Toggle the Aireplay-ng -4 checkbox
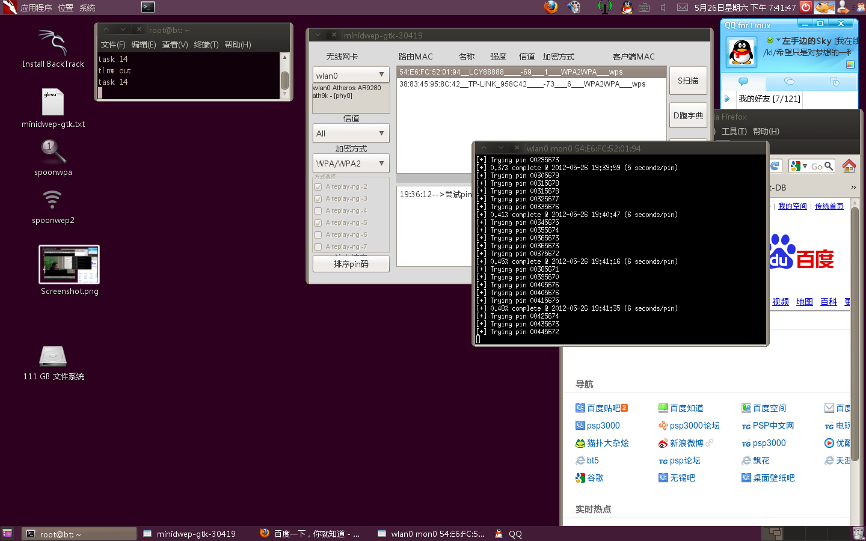 coord(318,211)
